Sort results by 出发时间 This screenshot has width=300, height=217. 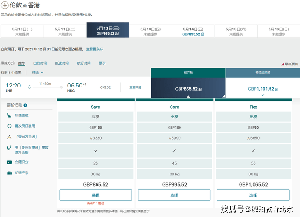click(x=40, y=63)
